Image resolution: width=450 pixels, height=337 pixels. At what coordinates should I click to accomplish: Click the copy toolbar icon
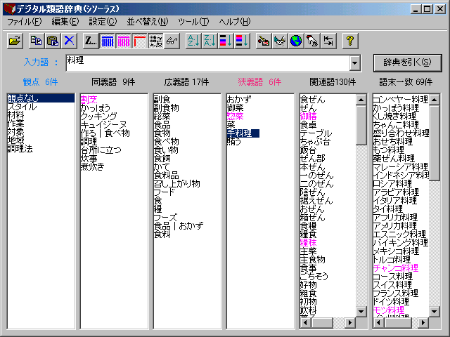point(37,41)
